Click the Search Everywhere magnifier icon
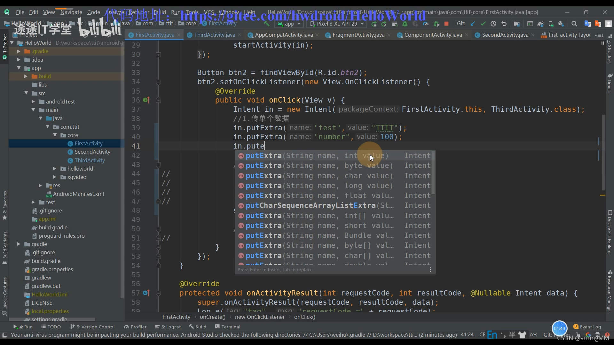 pyautogui.click(x=574, y=24)
